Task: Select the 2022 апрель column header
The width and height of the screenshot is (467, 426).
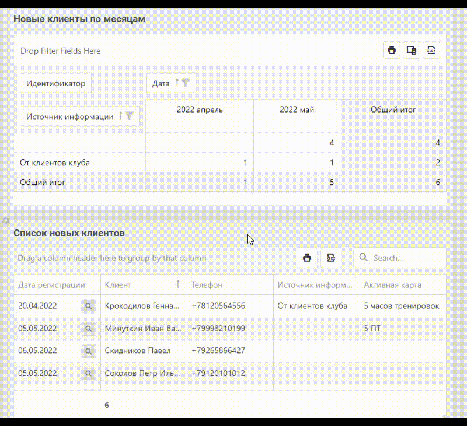Action: click(x=200, y=116)
